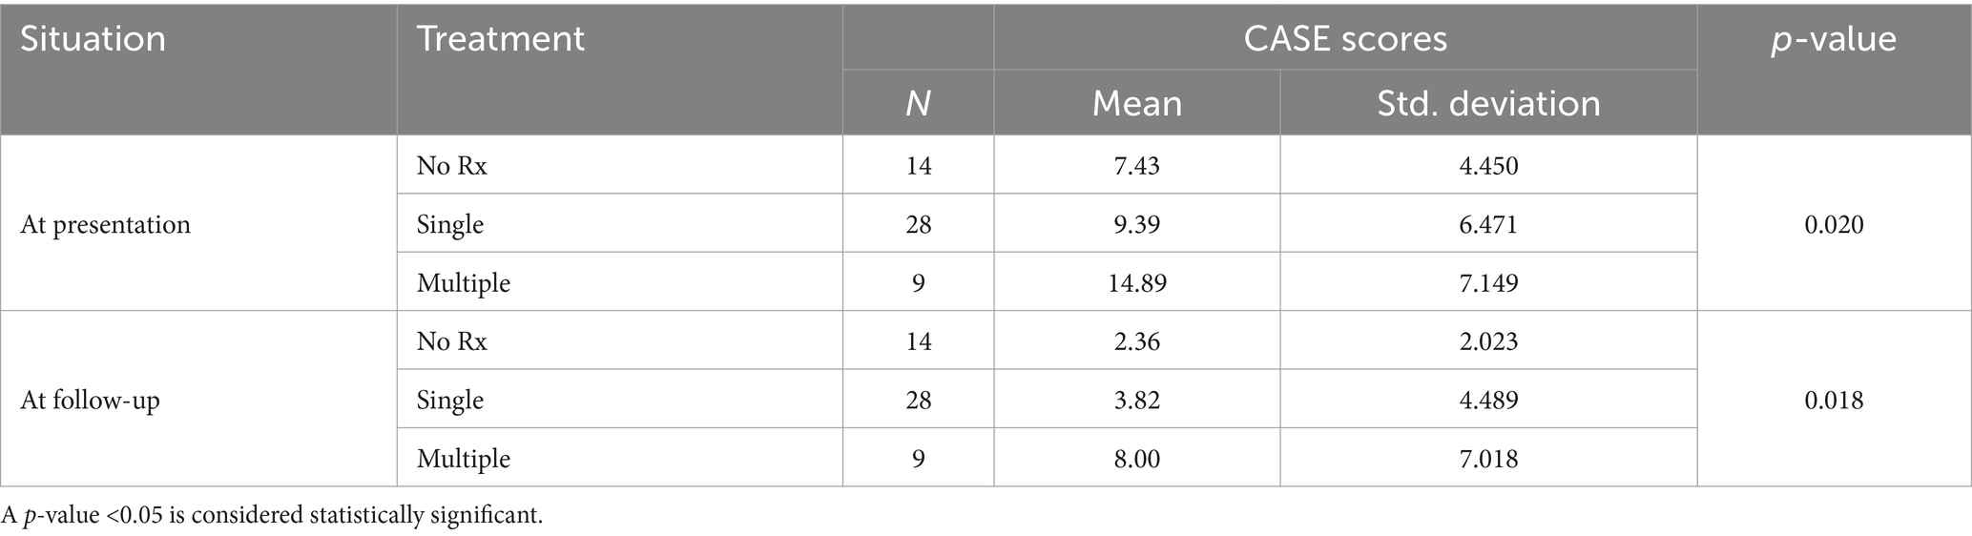Click the 0.020 p-value cell
Image resolution: width=1972 pixels, height=536 pixels.
[1834, 225]
